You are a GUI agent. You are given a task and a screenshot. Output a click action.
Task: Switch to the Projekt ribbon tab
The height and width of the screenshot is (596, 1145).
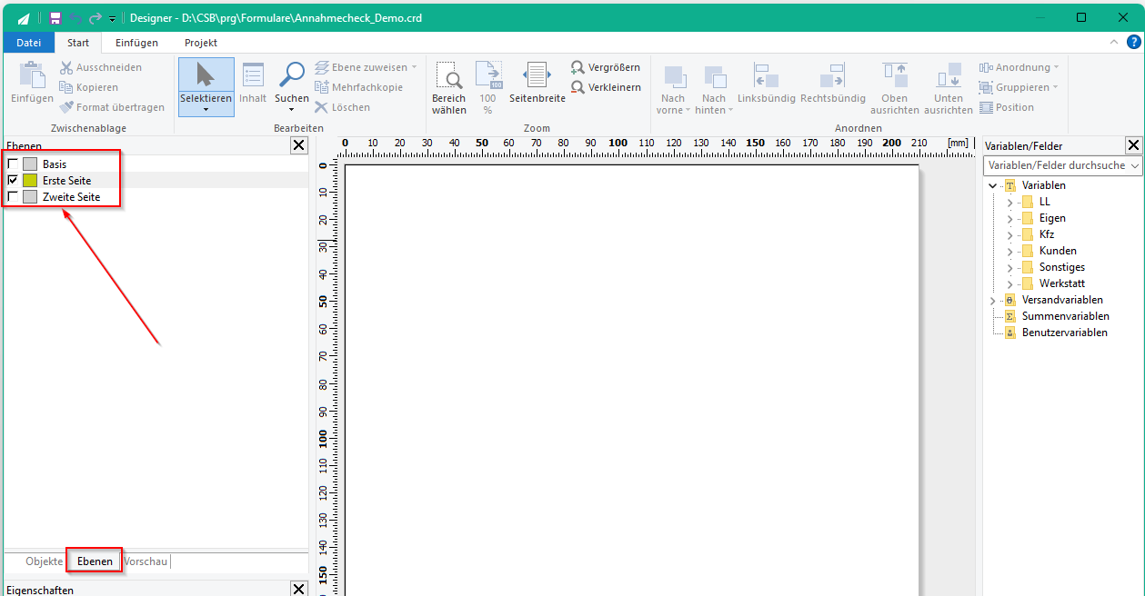201,43
